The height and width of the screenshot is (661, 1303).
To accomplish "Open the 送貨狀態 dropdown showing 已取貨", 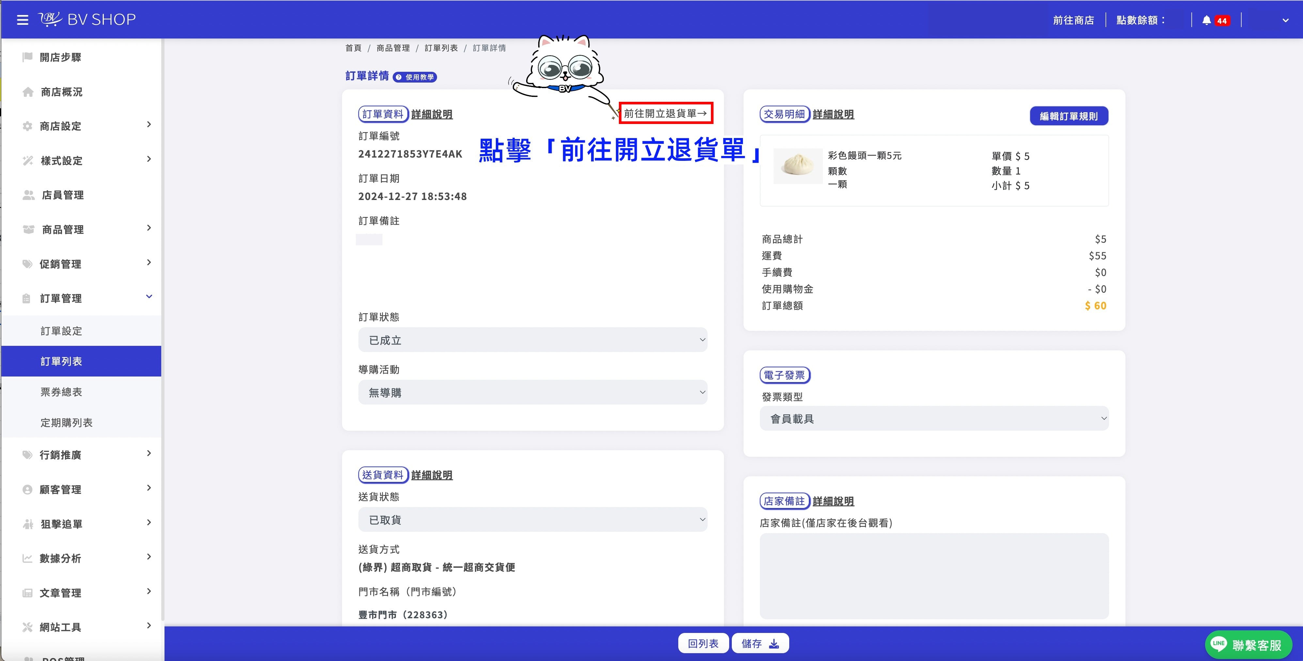I will pos(533,519).
